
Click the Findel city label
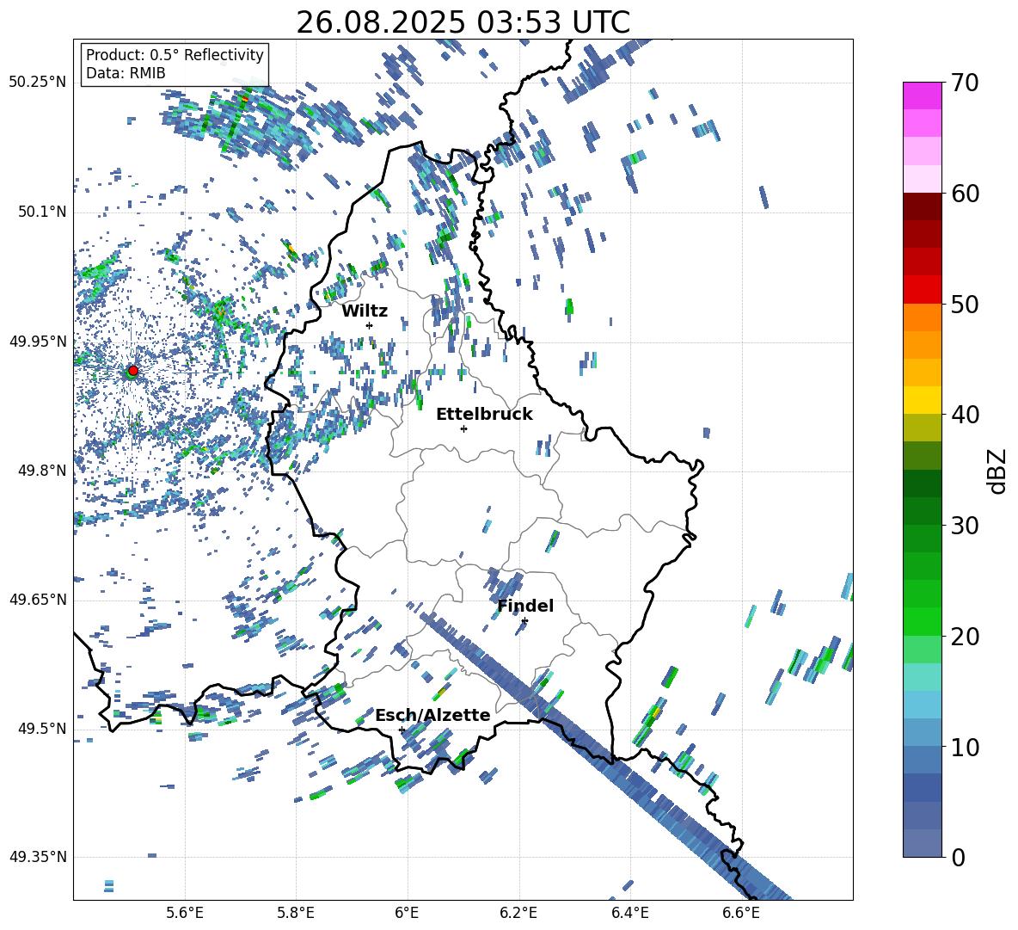[525, 606]
